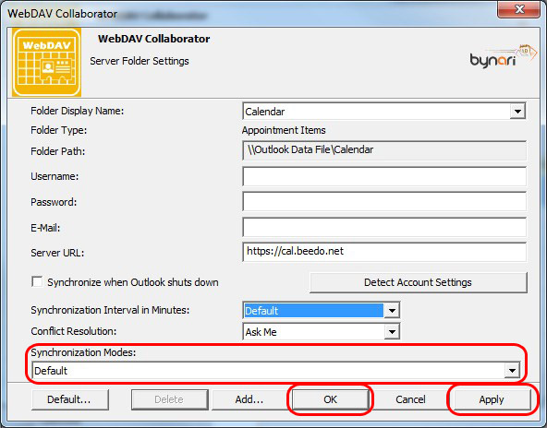Focus the Password input field
Screen dimensions: 547x428
(384, 202)
